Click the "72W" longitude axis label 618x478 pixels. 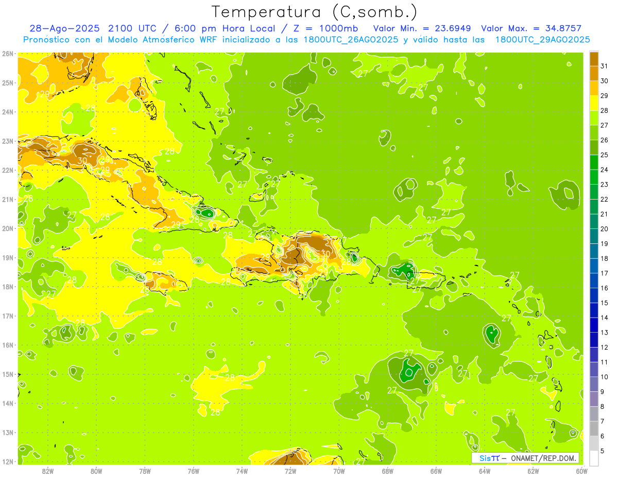tap(290, 471)
